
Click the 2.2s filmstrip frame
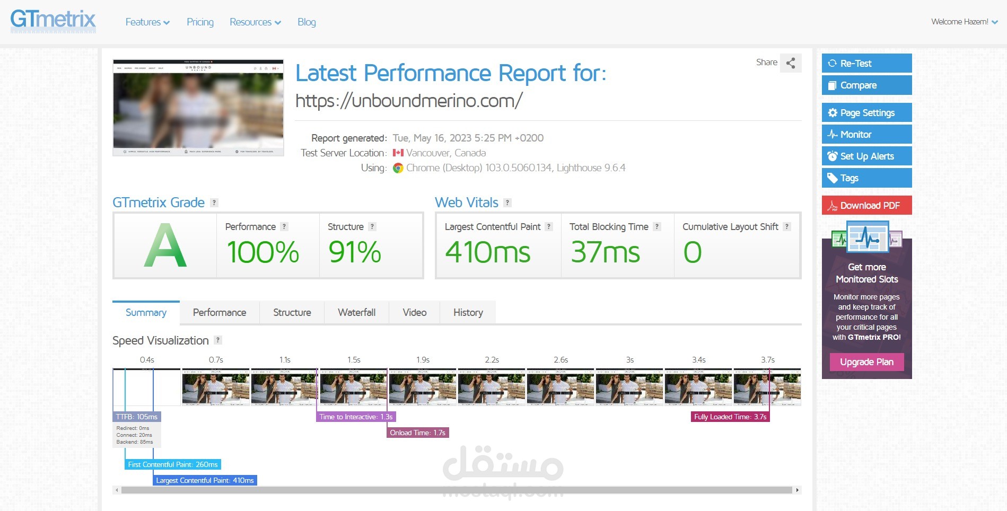pyautogui.click(x=492, y=387)
